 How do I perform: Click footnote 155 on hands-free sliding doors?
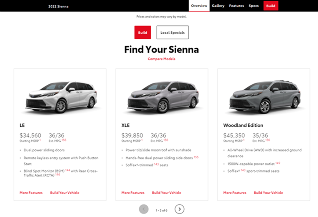point(196,157)
